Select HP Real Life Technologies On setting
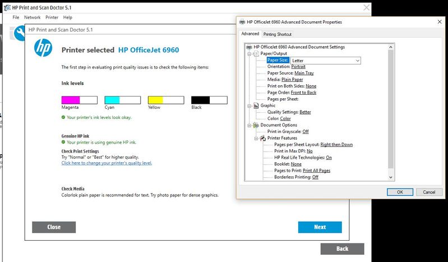Viewport: 448px width, 262px height. click(303, 158)
